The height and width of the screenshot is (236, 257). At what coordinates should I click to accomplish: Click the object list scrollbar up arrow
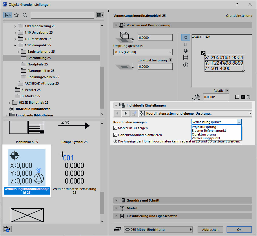point(102,123)
